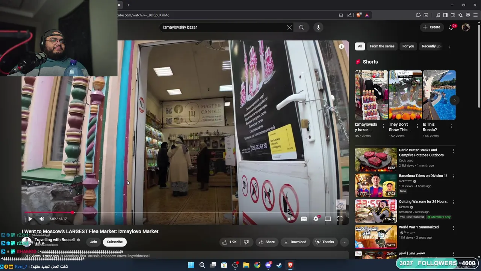Open options for Izmaylovskiy bazar short
The width and height of the screenshot is (481, 271).
click(383, 126)
